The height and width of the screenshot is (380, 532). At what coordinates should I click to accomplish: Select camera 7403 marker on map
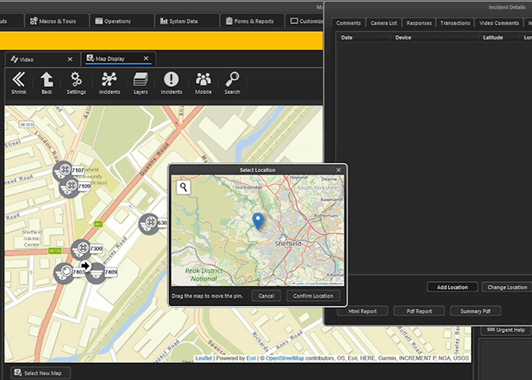coord(64,272)
